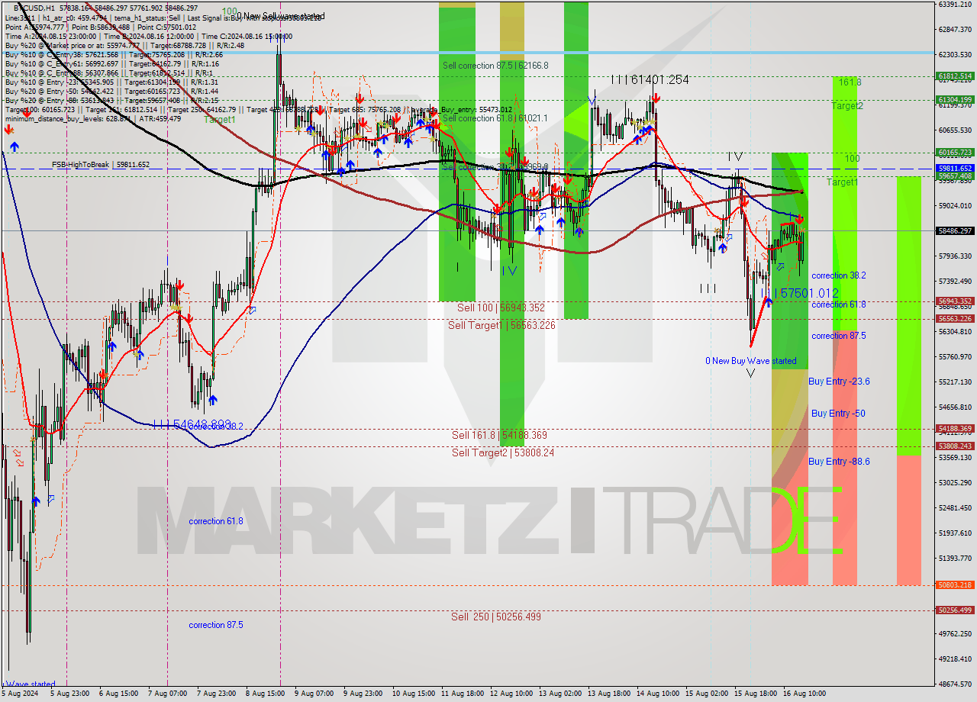Click the '16 Aug 10:00' time axis label
Screen dimensions: 977x702
(805, 694)
